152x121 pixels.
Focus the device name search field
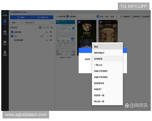click(37, 23)
